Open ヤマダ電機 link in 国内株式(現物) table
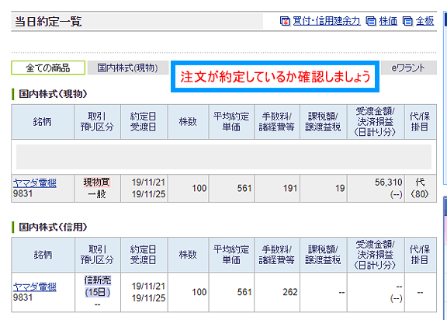The width and height of the screenshot is (447, 320). 35,183
